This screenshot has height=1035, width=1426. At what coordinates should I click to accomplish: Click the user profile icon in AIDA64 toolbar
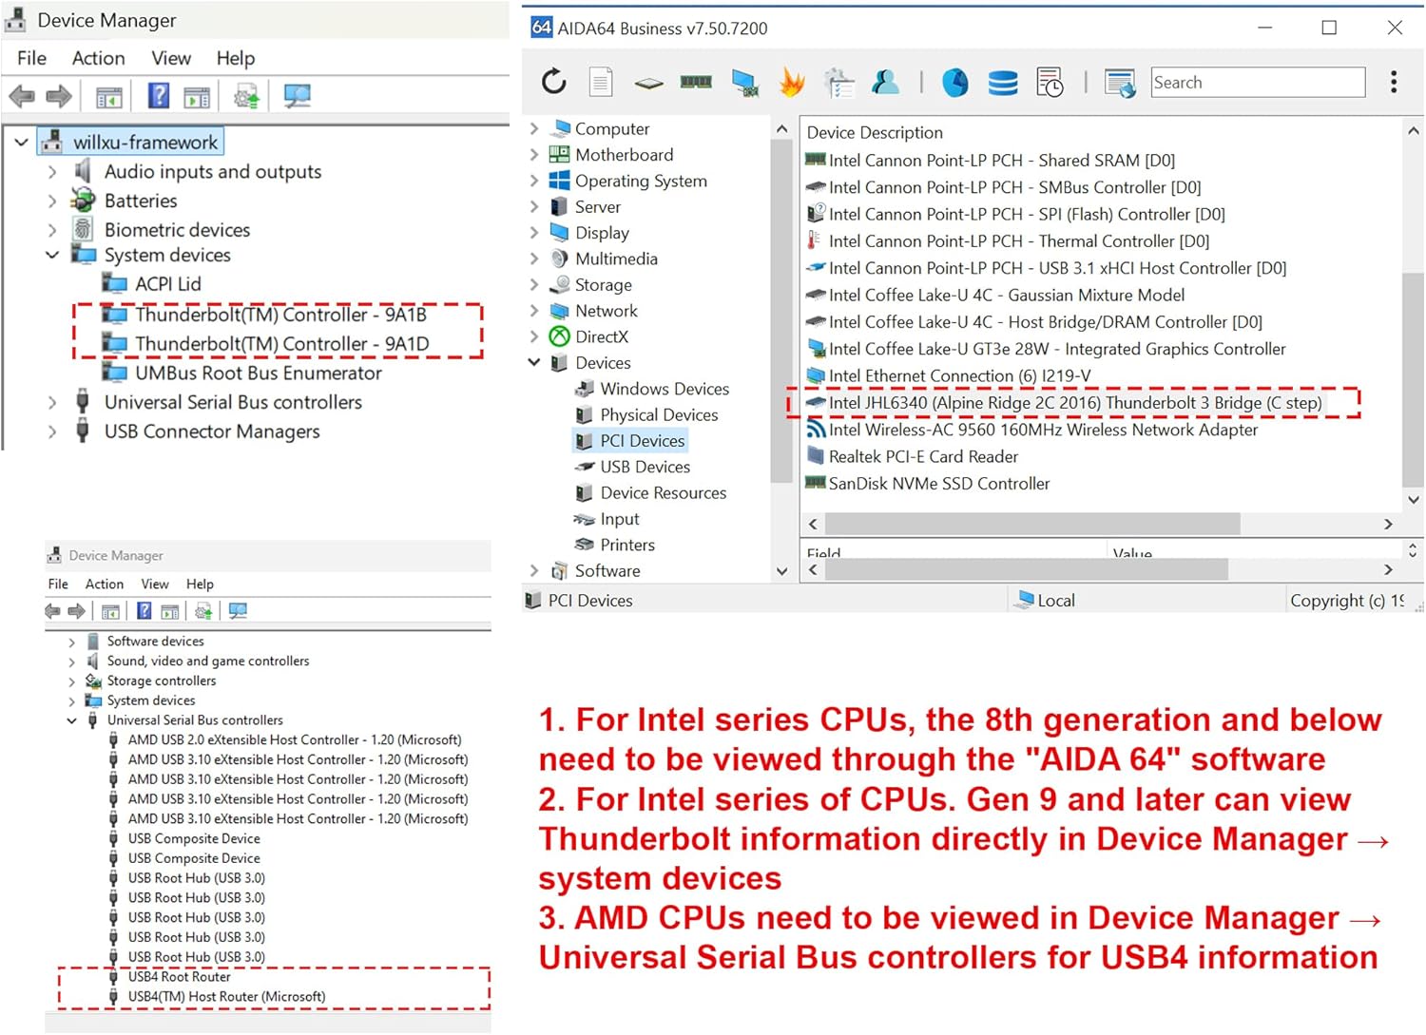click(x=885, y=83)
